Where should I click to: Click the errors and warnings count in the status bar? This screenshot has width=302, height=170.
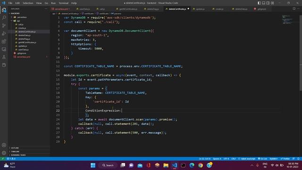(11, 159)
